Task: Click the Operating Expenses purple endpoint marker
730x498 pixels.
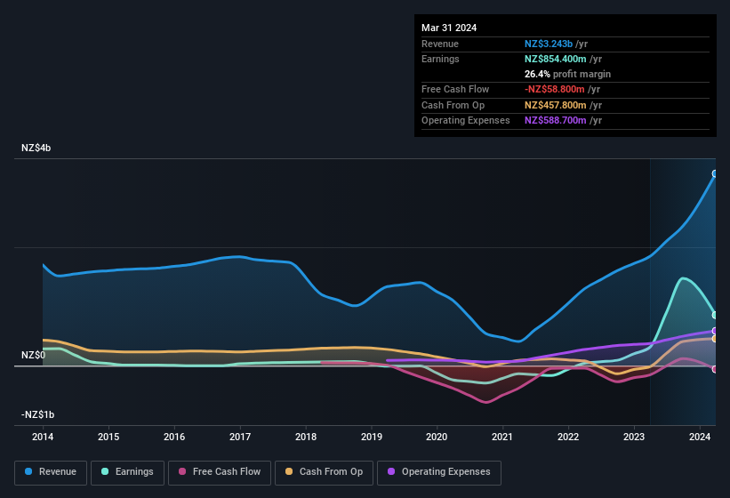Action: point(715,331)
